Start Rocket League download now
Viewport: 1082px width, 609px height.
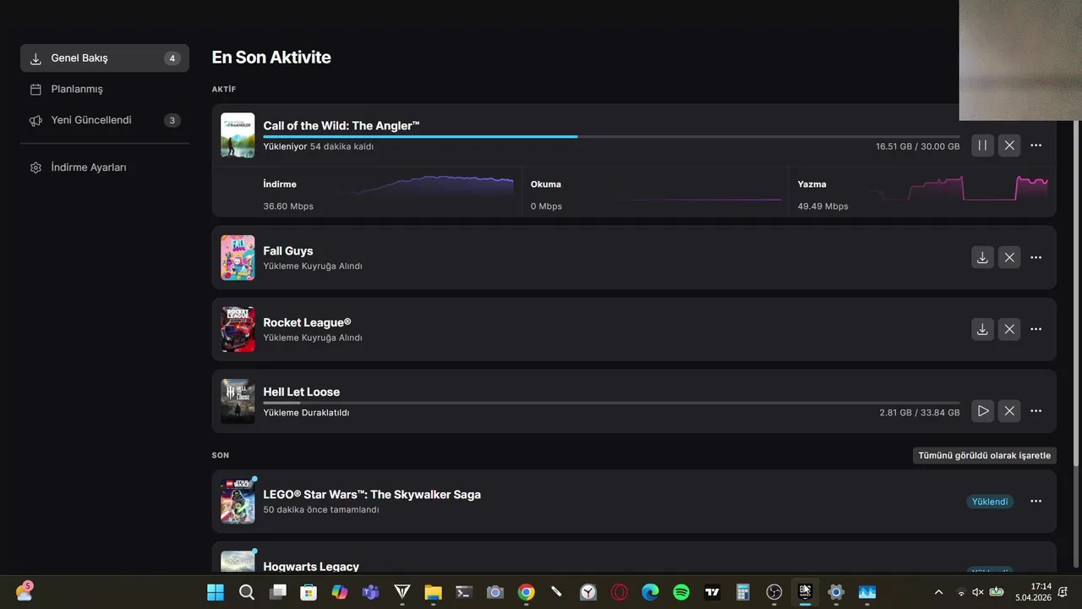coord(982,329)
